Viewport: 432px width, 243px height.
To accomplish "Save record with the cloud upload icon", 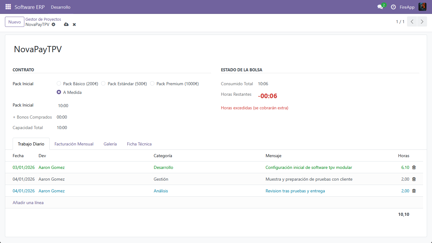I will tap(66, 24).
